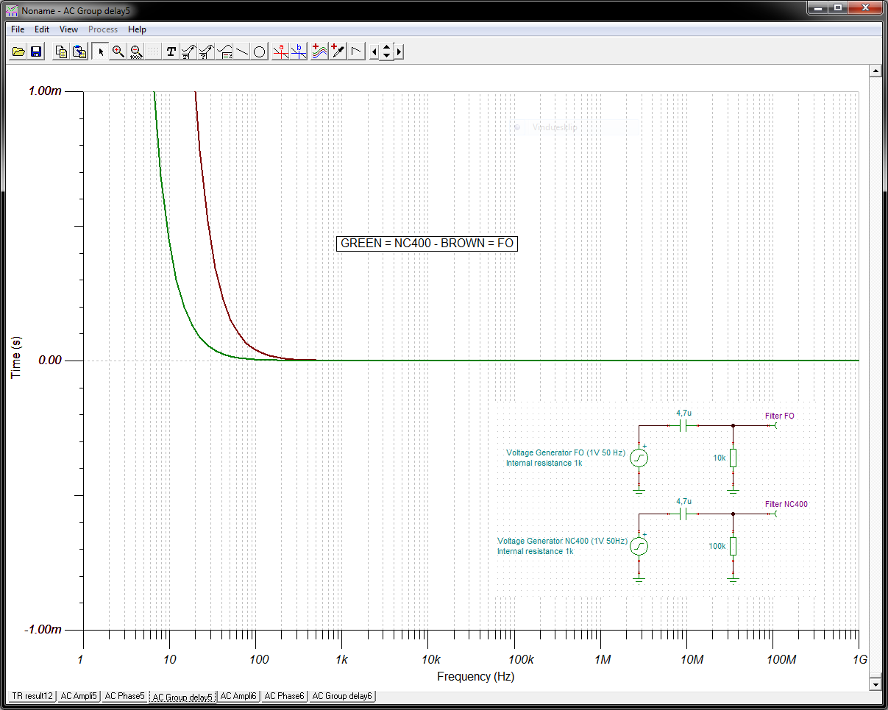Click the eyedropper pick curve icon
The width and height of the screenshot is (888, 710).
pyautogui.click(x=338, y=52)
